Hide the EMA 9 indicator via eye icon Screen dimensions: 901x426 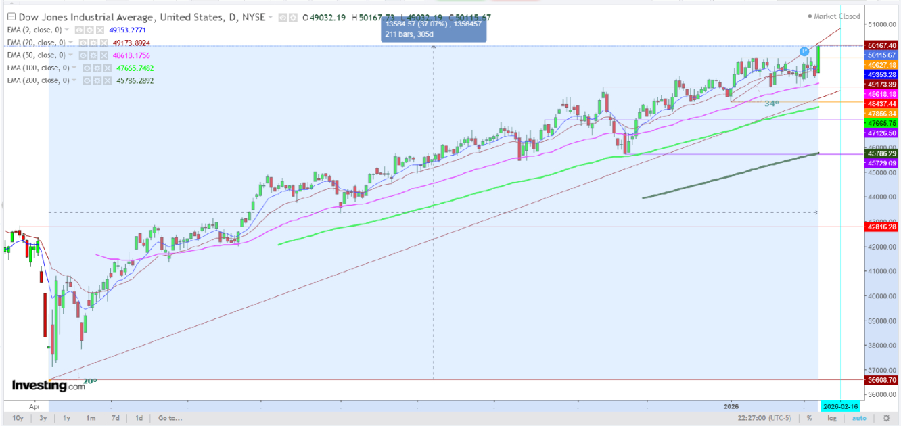point(78,30)
